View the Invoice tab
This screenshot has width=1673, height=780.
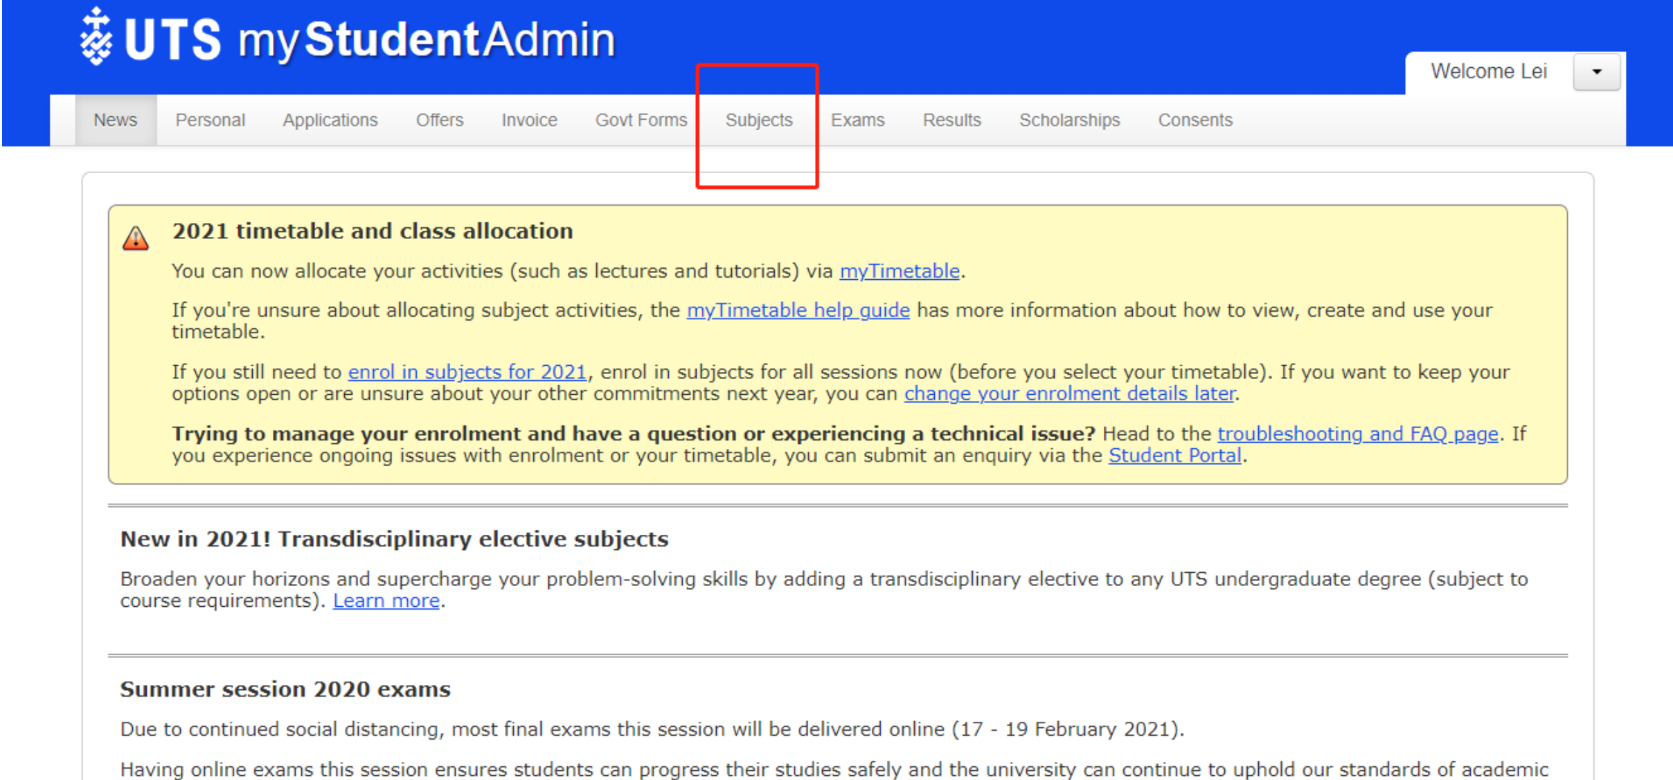[530, 120]
